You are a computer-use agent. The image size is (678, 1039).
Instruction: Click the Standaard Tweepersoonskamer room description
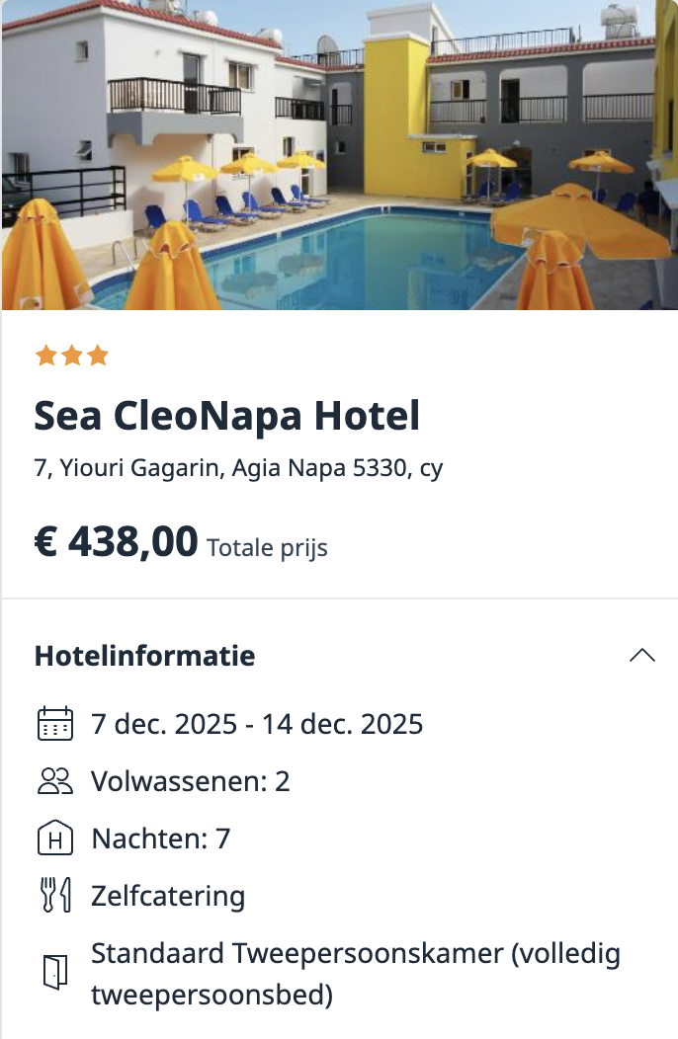[x=356, y=974]
